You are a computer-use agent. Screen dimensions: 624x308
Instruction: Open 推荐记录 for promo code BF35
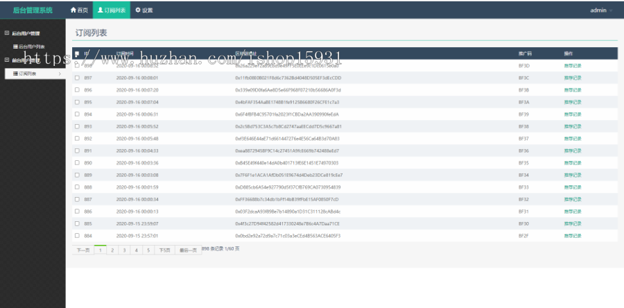point(573,163)
